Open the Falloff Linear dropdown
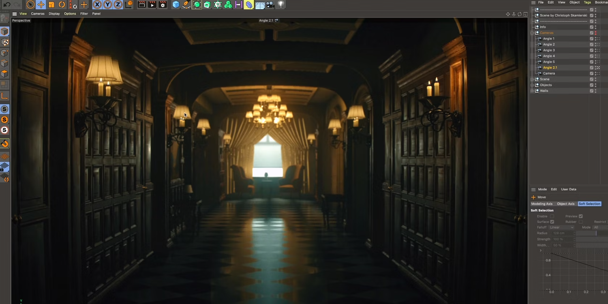Screen dimensions: 608x304 click(562, 227)
